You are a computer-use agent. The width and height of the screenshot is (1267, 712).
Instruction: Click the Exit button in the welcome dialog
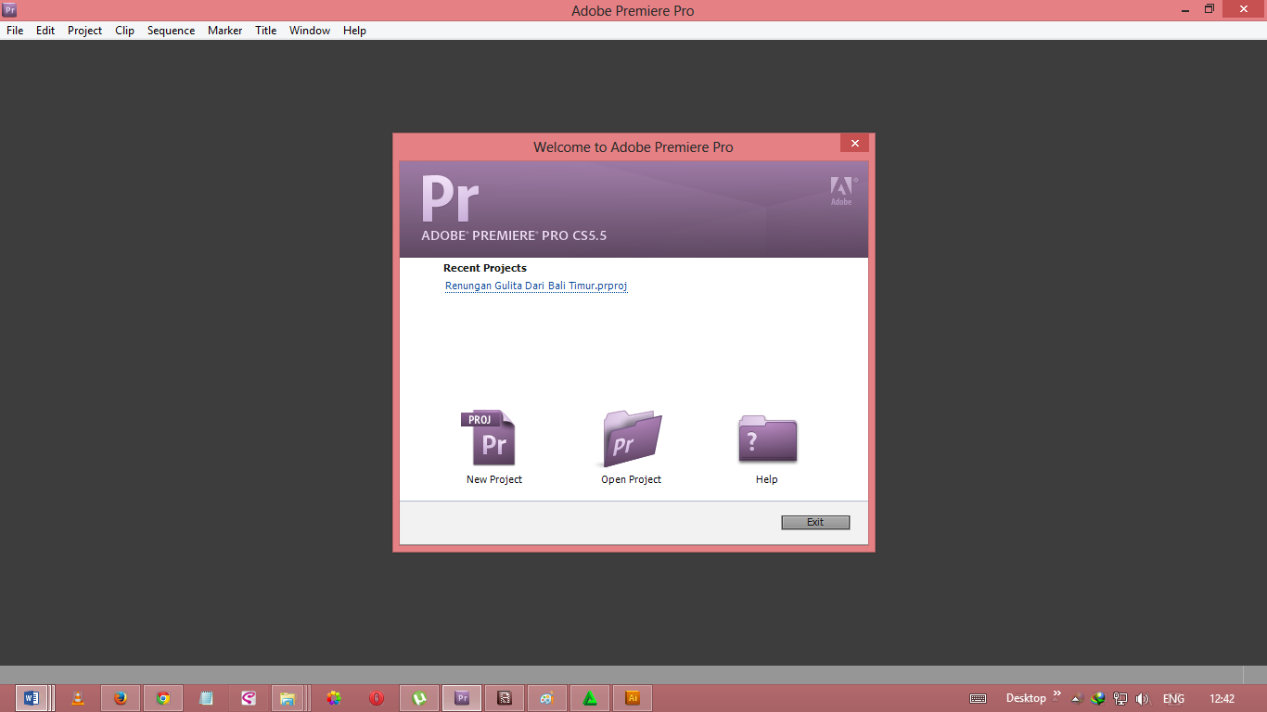(815, 522)
